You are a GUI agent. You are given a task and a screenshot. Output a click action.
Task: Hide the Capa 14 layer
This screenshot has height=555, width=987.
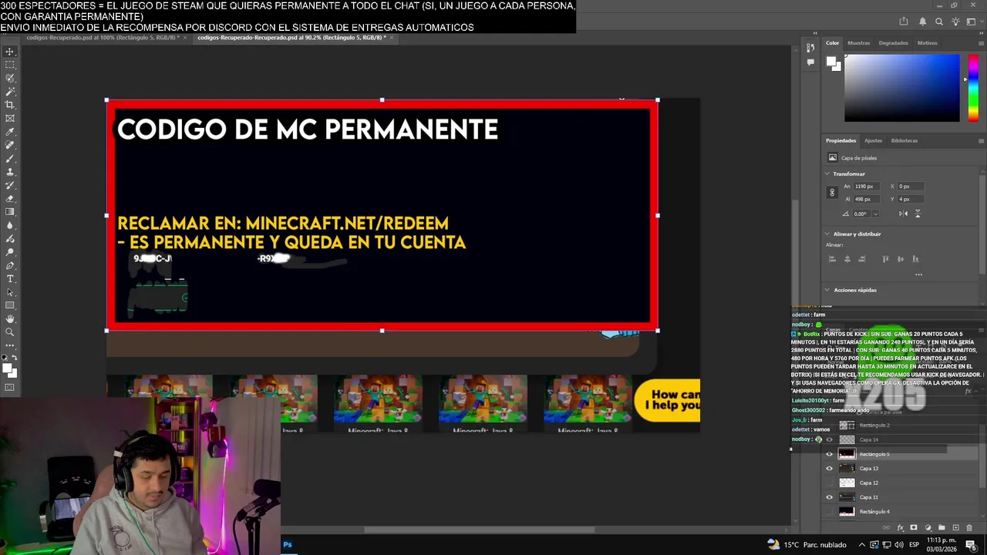(830, 439)
